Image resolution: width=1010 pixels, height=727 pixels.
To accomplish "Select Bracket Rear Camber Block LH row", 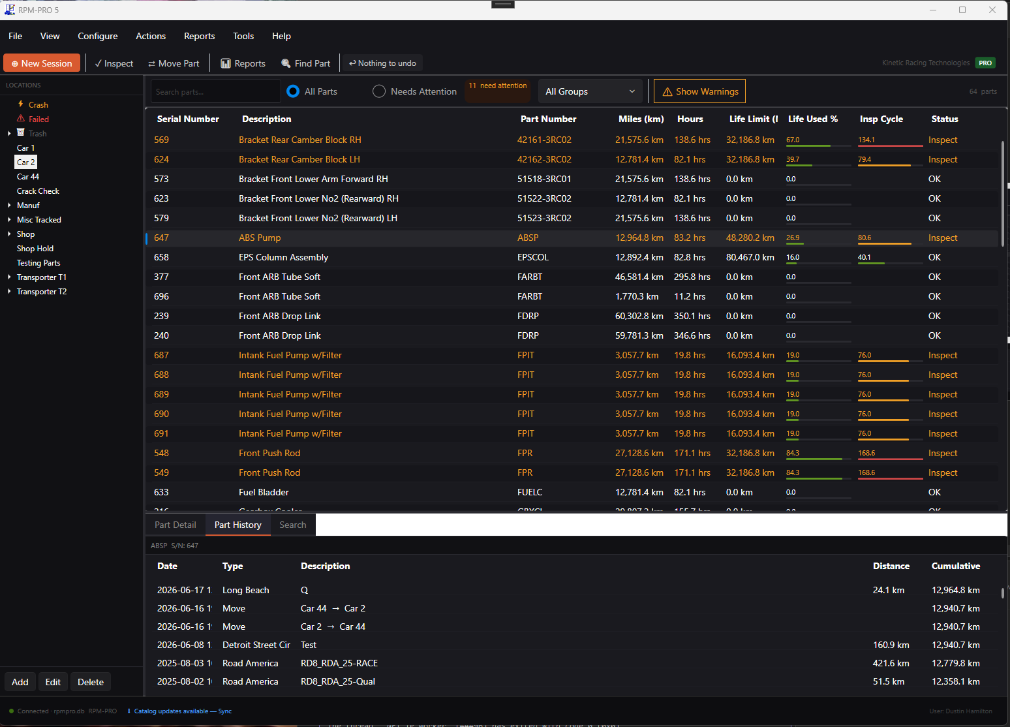I will (572, 159).
